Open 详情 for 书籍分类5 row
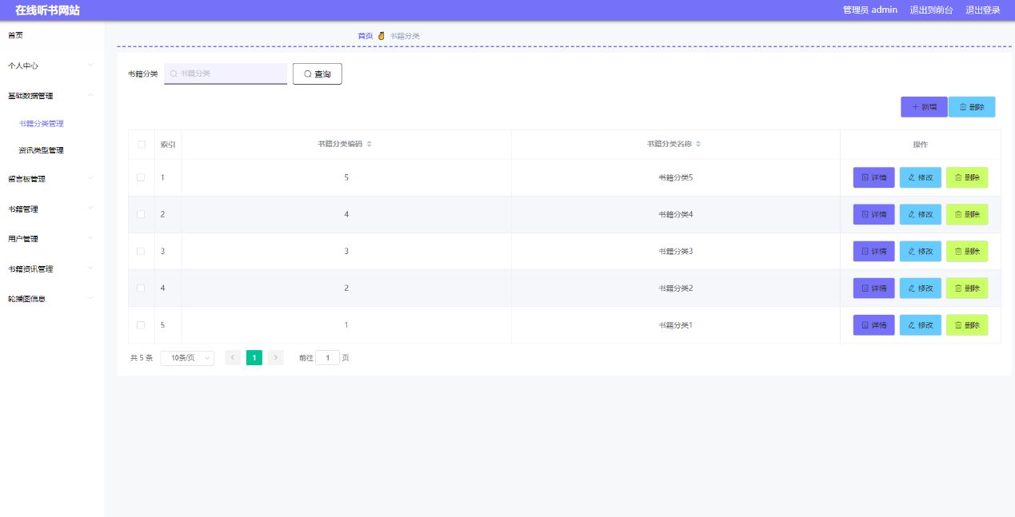Image resolution: width=1015 pixels, height=517 pixels. click(x=874, y=177)
